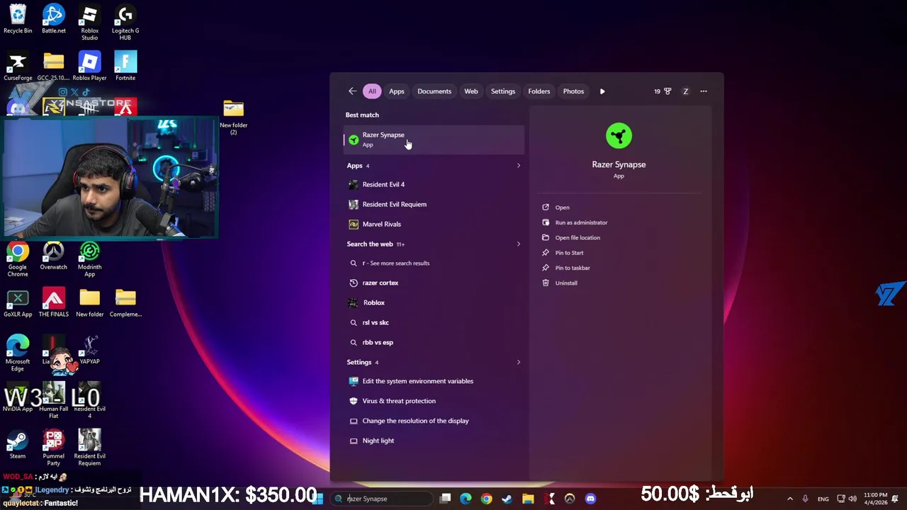Open Resident Evil Requiem search result
Viewport: 907px width, 510px height.
click(x=434, y=204)
